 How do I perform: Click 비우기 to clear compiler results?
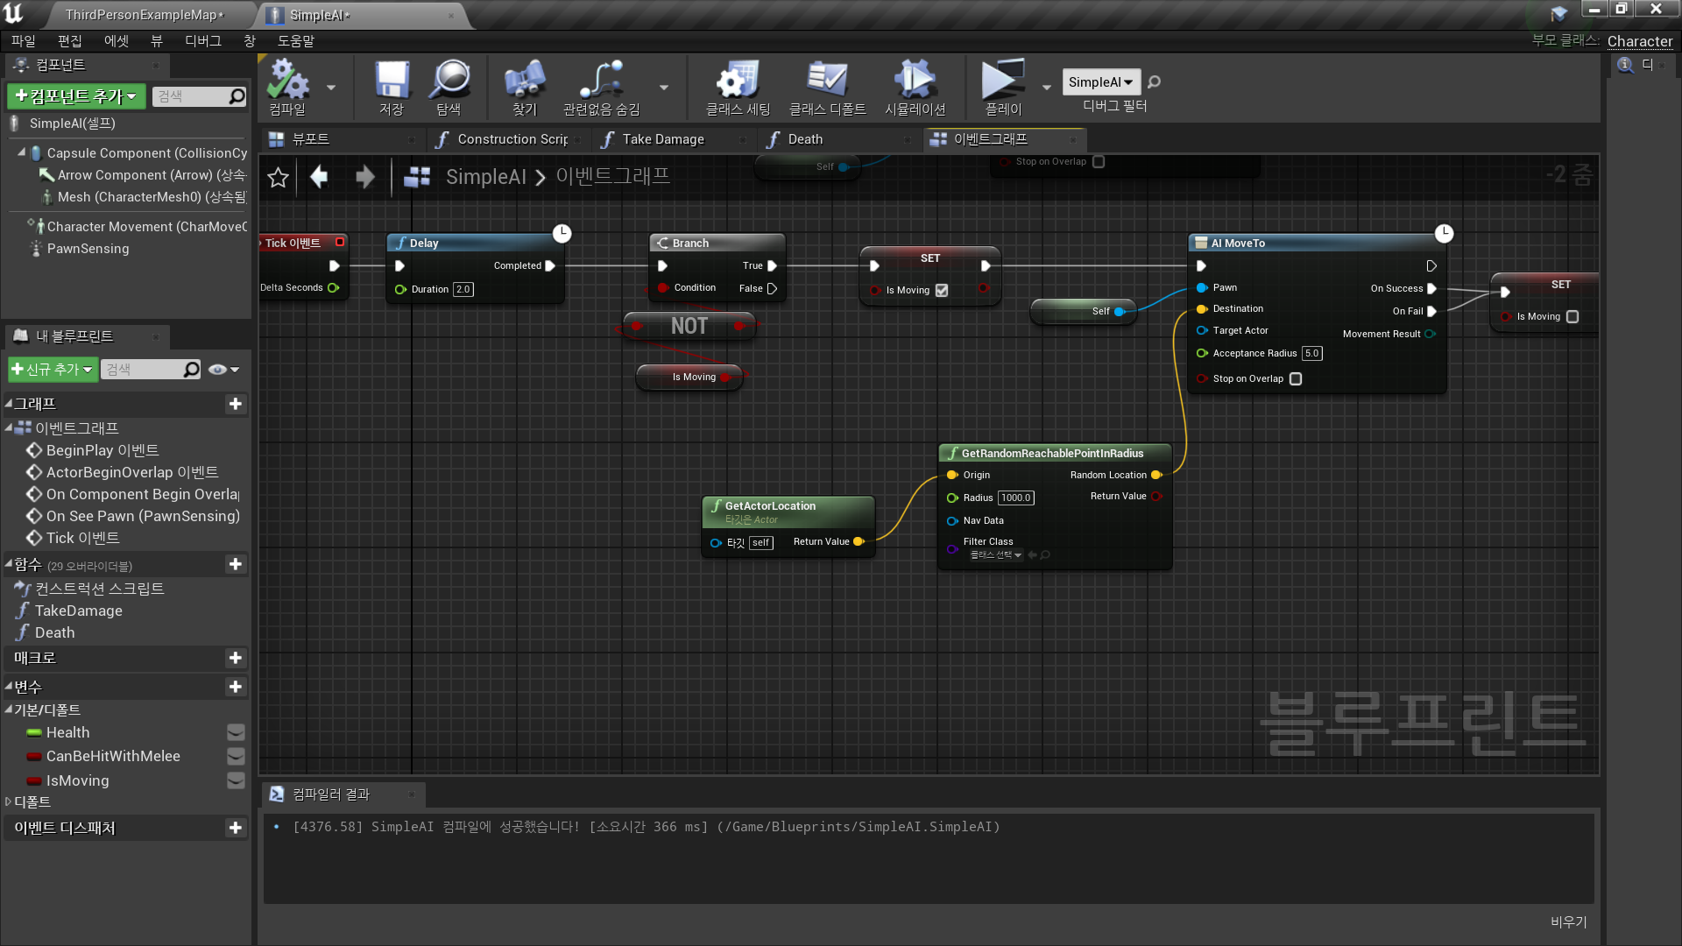[1569, 921]
